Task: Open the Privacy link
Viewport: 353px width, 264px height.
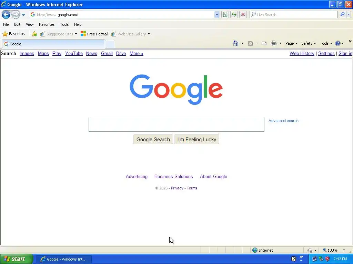Action: pyautogui.click(x=177, y=188)
